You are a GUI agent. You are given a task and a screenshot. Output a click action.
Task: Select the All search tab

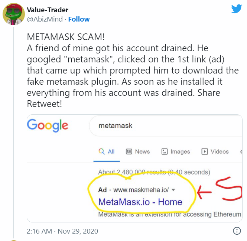(107, 152)
